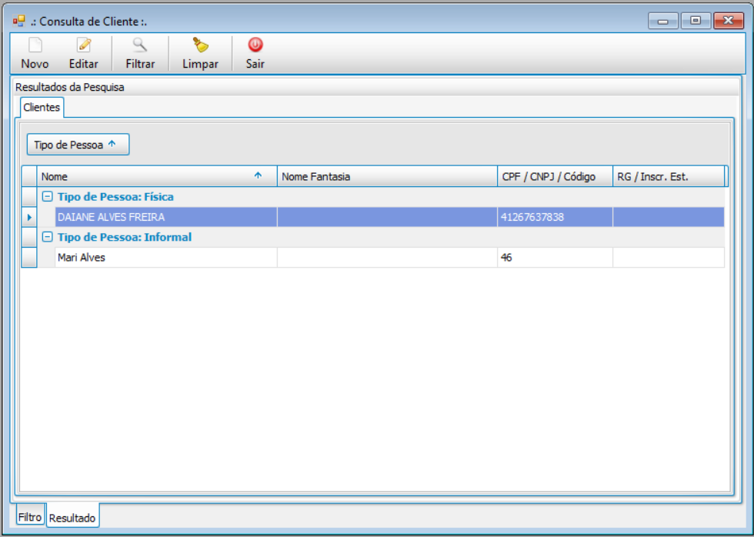This screenshot has height=537, width=754.
Task: Click the Novo new document icon
Action: pyautogui.click(x=35, y=45)
